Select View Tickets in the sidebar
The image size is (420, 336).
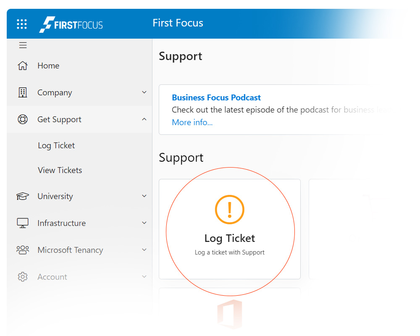coord(60,170)
